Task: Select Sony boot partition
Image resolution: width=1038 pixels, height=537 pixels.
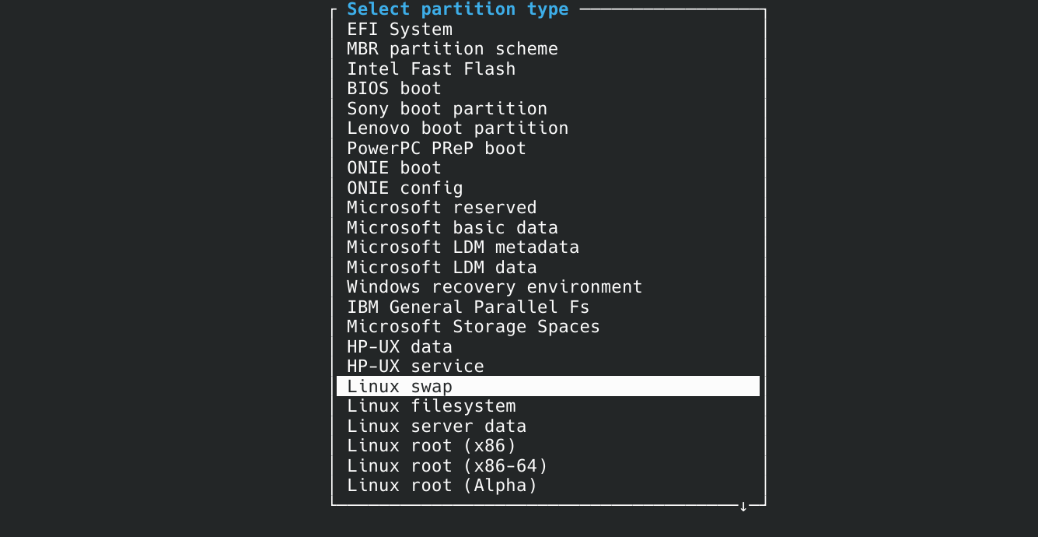Action: pos(447,108)
